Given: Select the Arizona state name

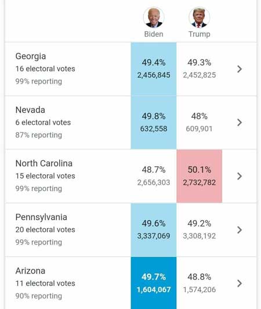Looking at the screenshot, I should [30, 271].
